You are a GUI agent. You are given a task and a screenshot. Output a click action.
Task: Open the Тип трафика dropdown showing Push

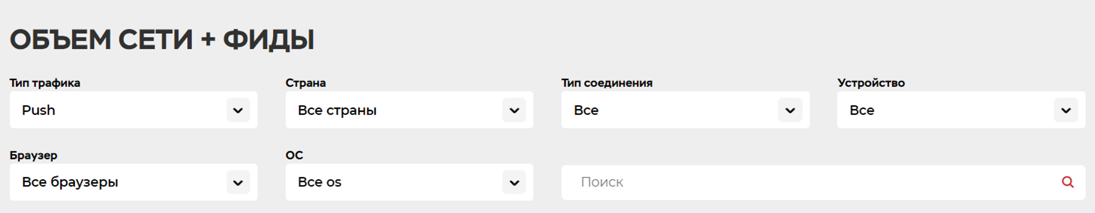point(134,110)
